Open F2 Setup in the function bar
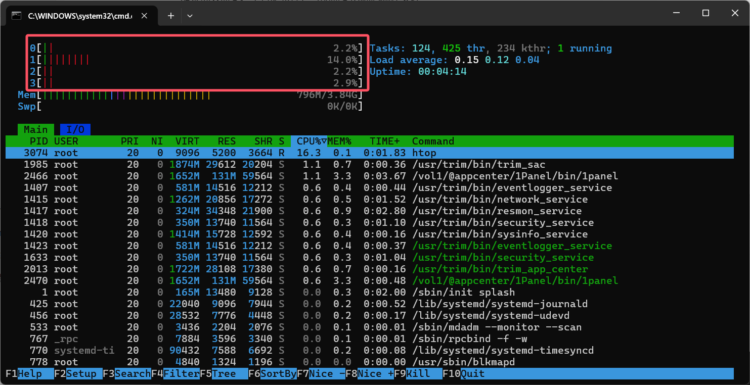This screenshot has height=385, width=750. point(78,373)
